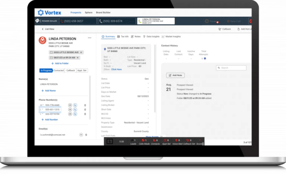Screen dimensions: 286x174
Task: Delete phone number 555-778-4440
Action: click(85, 105)
